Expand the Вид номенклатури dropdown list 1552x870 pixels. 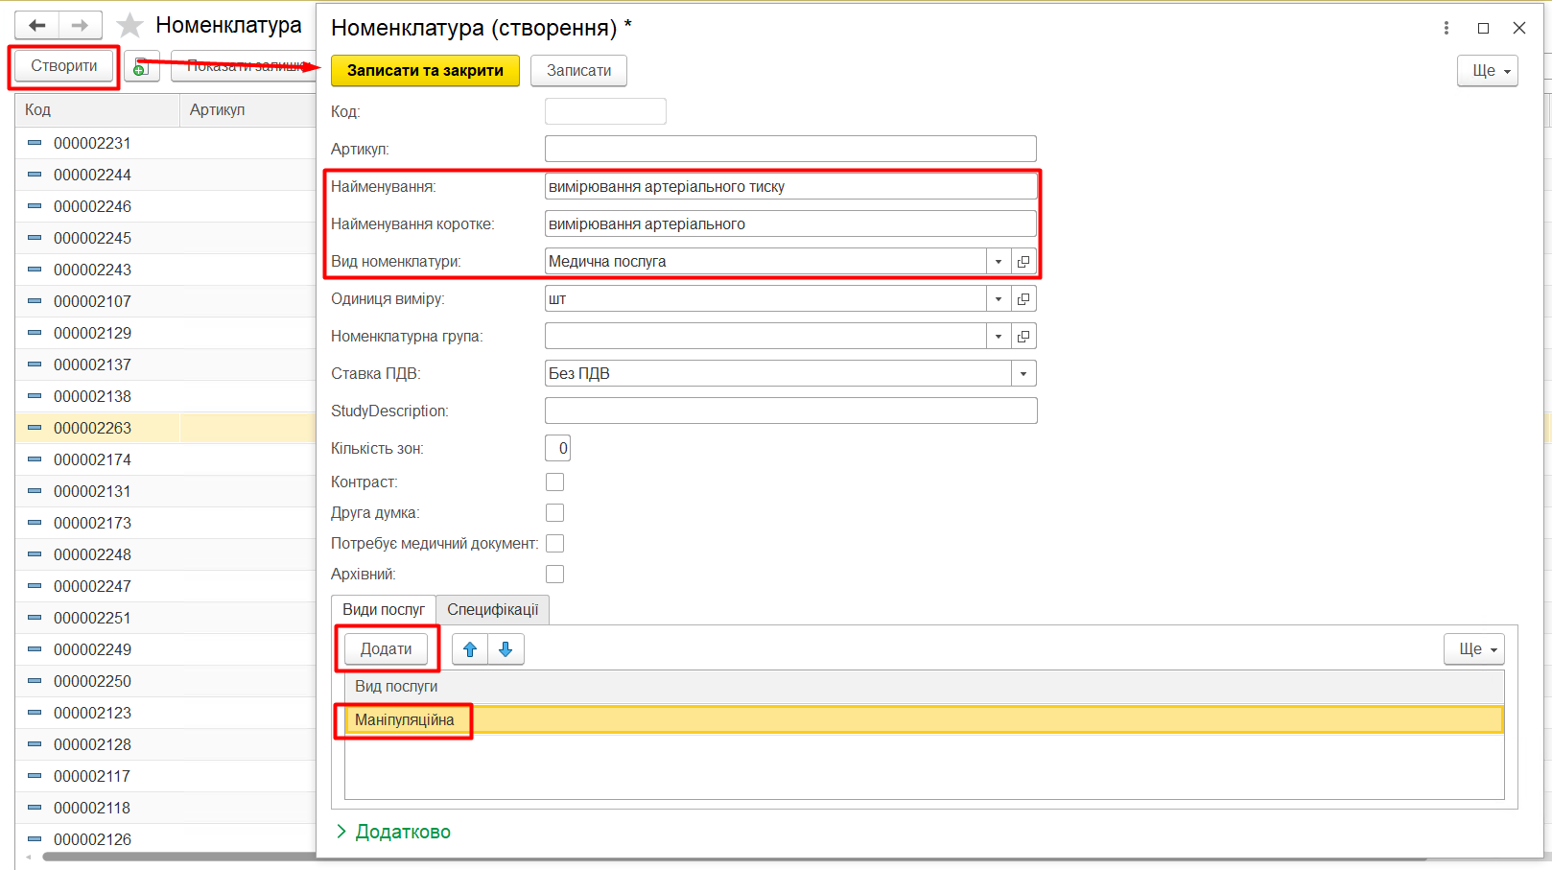[x=999, y=262]
